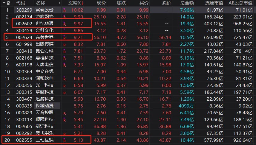
Task: Sort by 名称 column header
Action: click(40, 3)
